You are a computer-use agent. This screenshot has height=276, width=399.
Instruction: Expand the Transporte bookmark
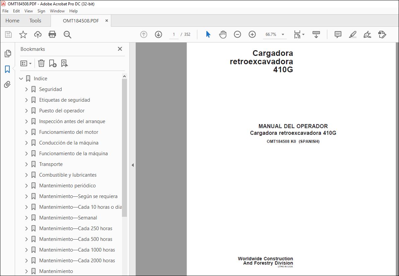pos(26,164)
